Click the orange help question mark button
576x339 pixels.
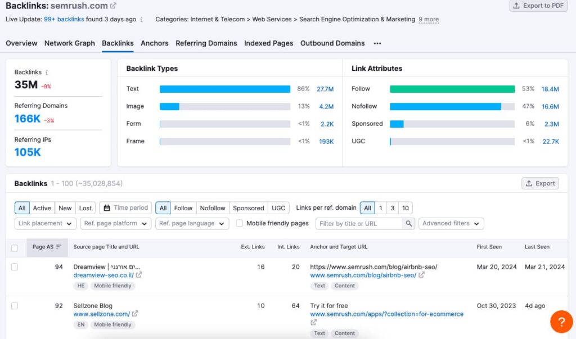(x=561, y=322)
